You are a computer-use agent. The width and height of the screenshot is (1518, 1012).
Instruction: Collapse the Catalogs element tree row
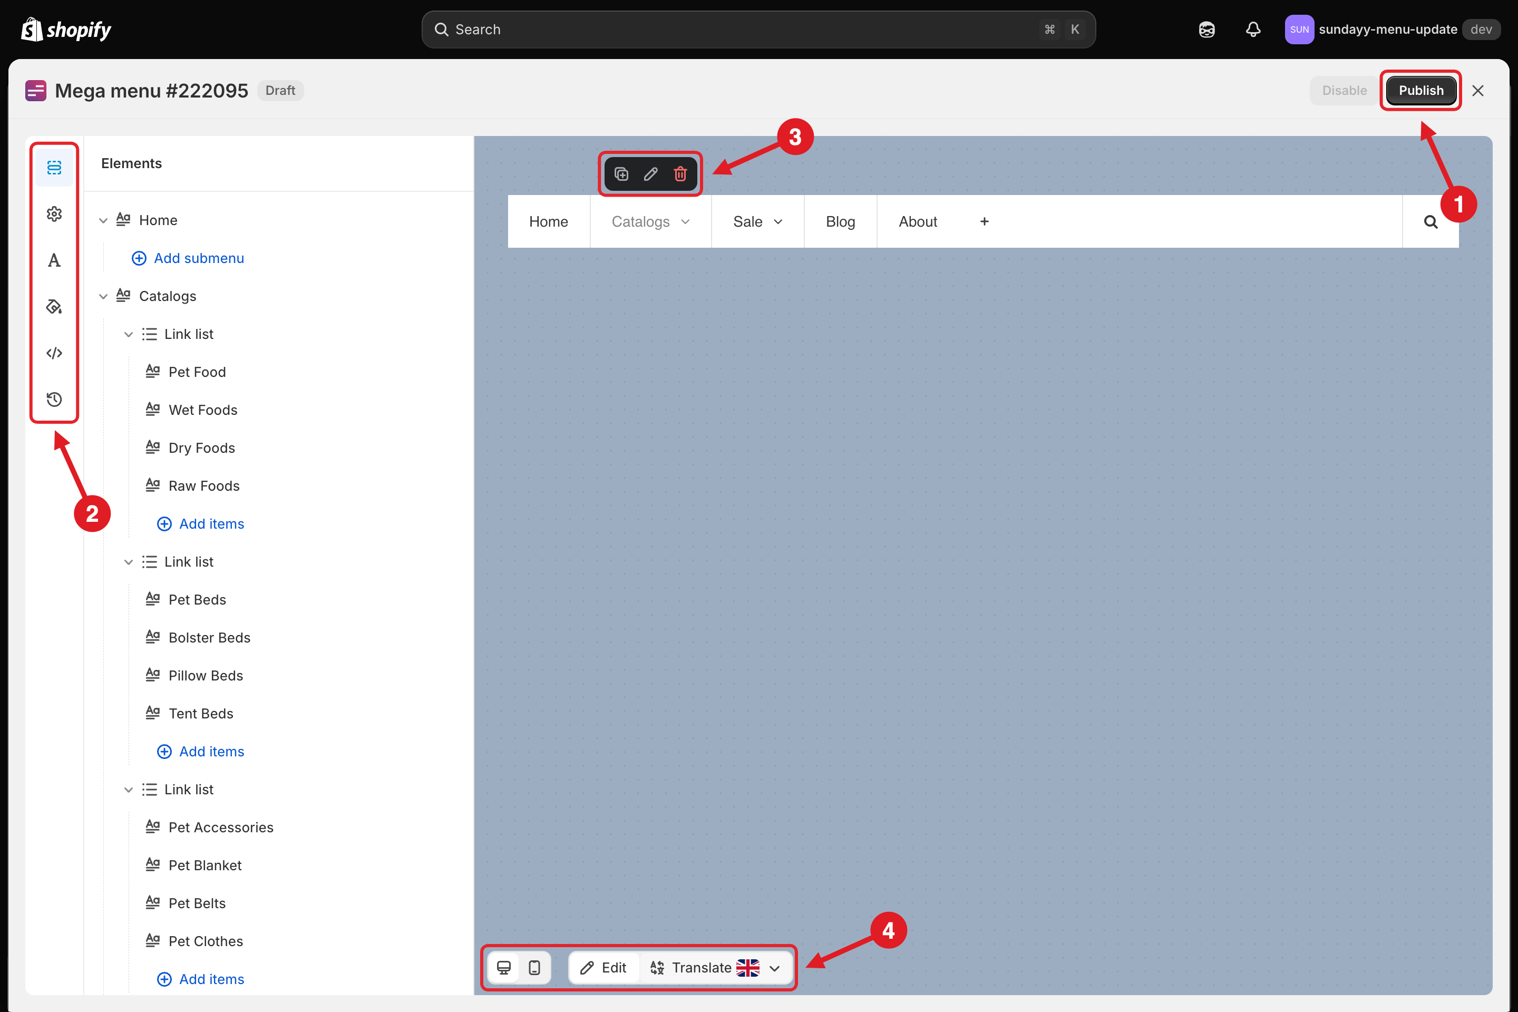103,296
